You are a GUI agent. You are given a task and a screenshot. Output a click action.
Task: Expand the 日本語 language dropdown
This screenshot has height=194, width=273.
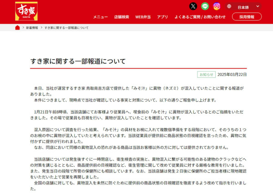point(243,6)
